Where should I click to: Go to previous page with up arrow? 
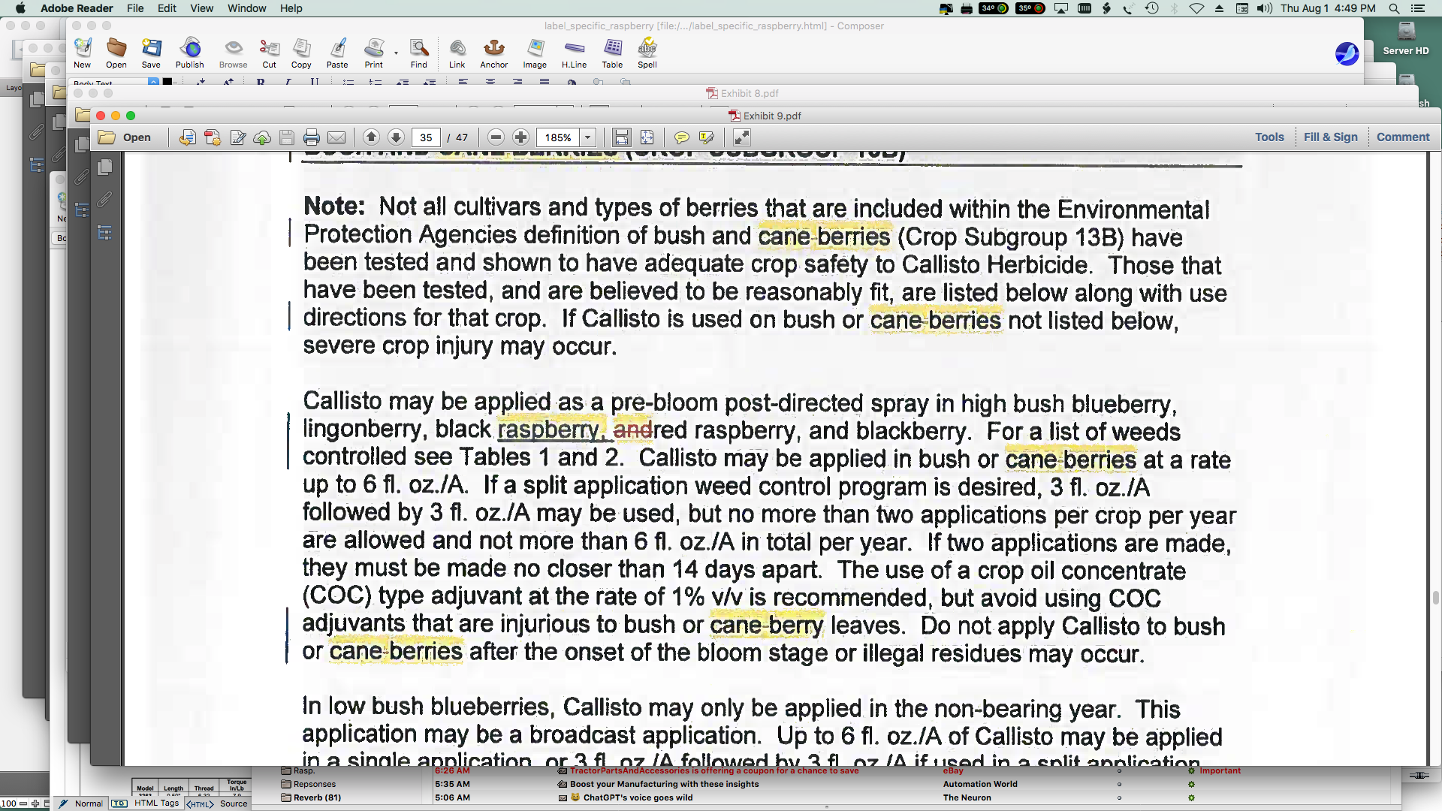371,137
